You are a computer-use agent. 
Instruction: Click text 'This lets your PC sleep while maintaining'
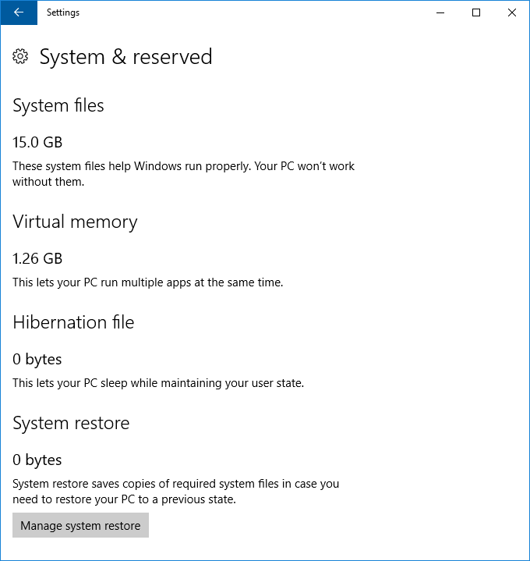(117, 383)
